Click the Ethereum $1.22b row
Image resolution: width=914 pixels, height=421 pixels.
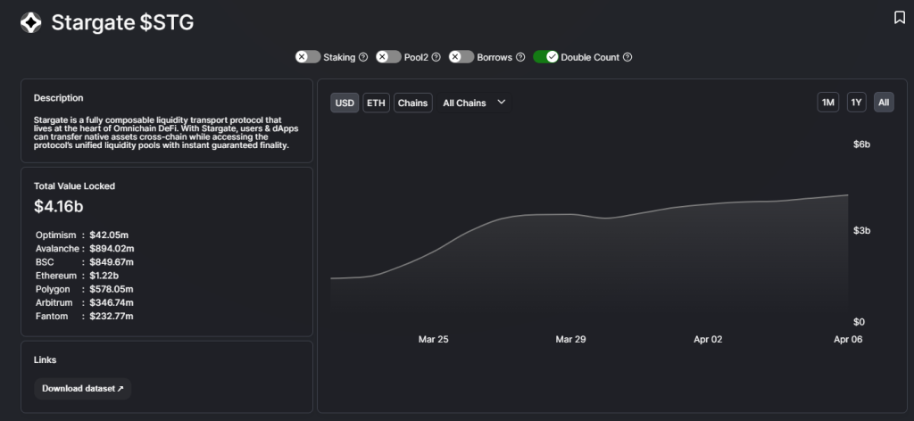[77, 276]
